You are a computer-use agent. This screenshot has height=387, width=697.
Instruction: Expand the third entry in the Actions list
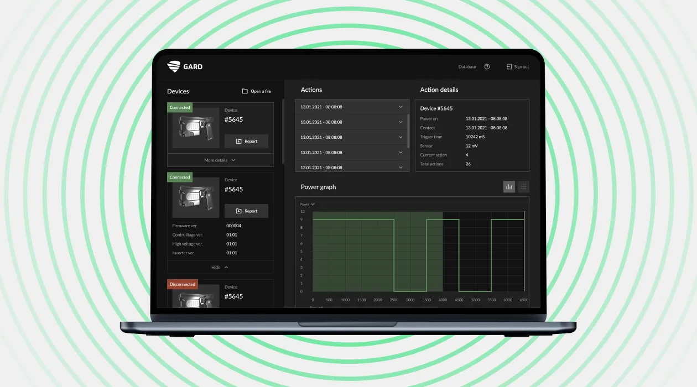[352, 137]
